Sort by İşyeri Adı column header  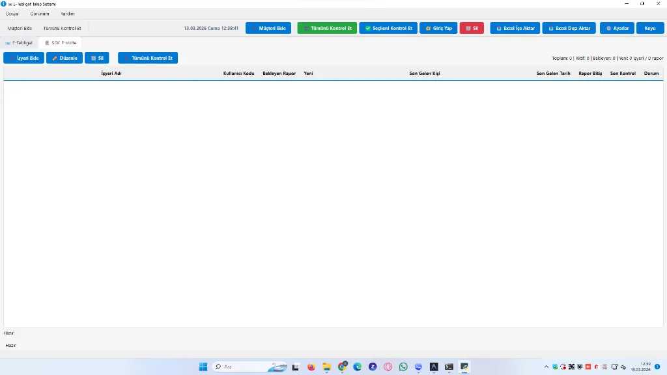coord(111,74)
